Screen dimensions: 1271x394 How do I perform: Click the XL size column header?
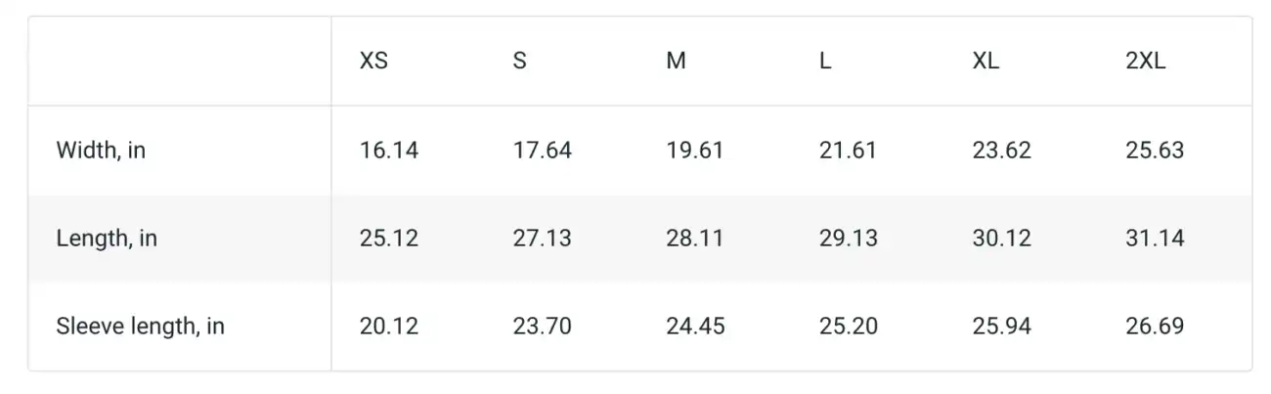click(986, 61)
